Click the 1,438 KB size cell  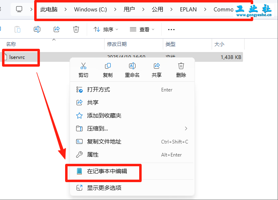coord(231,57)
